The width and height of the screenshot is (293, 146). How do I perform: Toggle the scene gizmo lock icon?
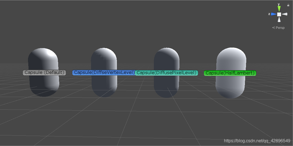(x=288, y=5)
